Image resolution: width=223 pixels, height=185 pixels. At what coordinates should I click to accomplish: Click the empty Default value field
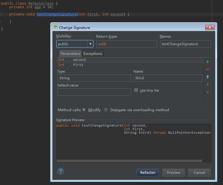point(94,92)
